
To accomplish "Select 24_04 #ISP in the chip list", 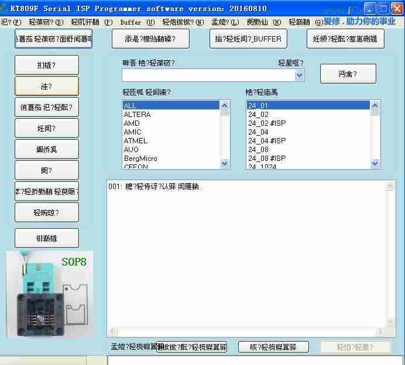I will 308,141.
